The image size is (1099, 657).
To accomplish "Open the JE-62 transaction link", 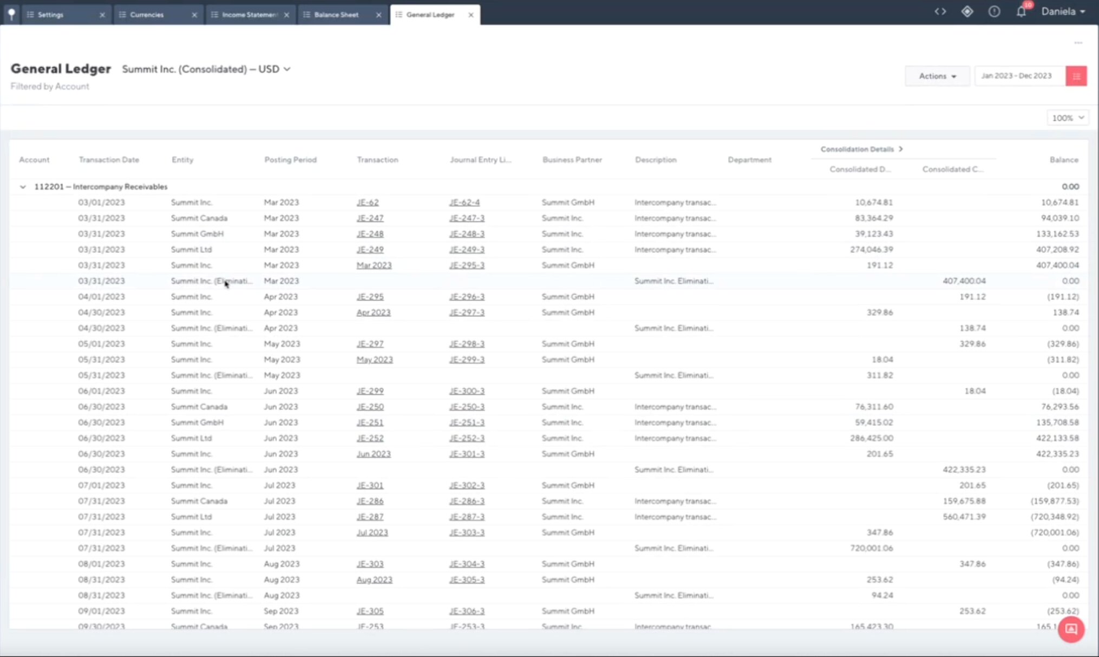I will tap(367, 203).
